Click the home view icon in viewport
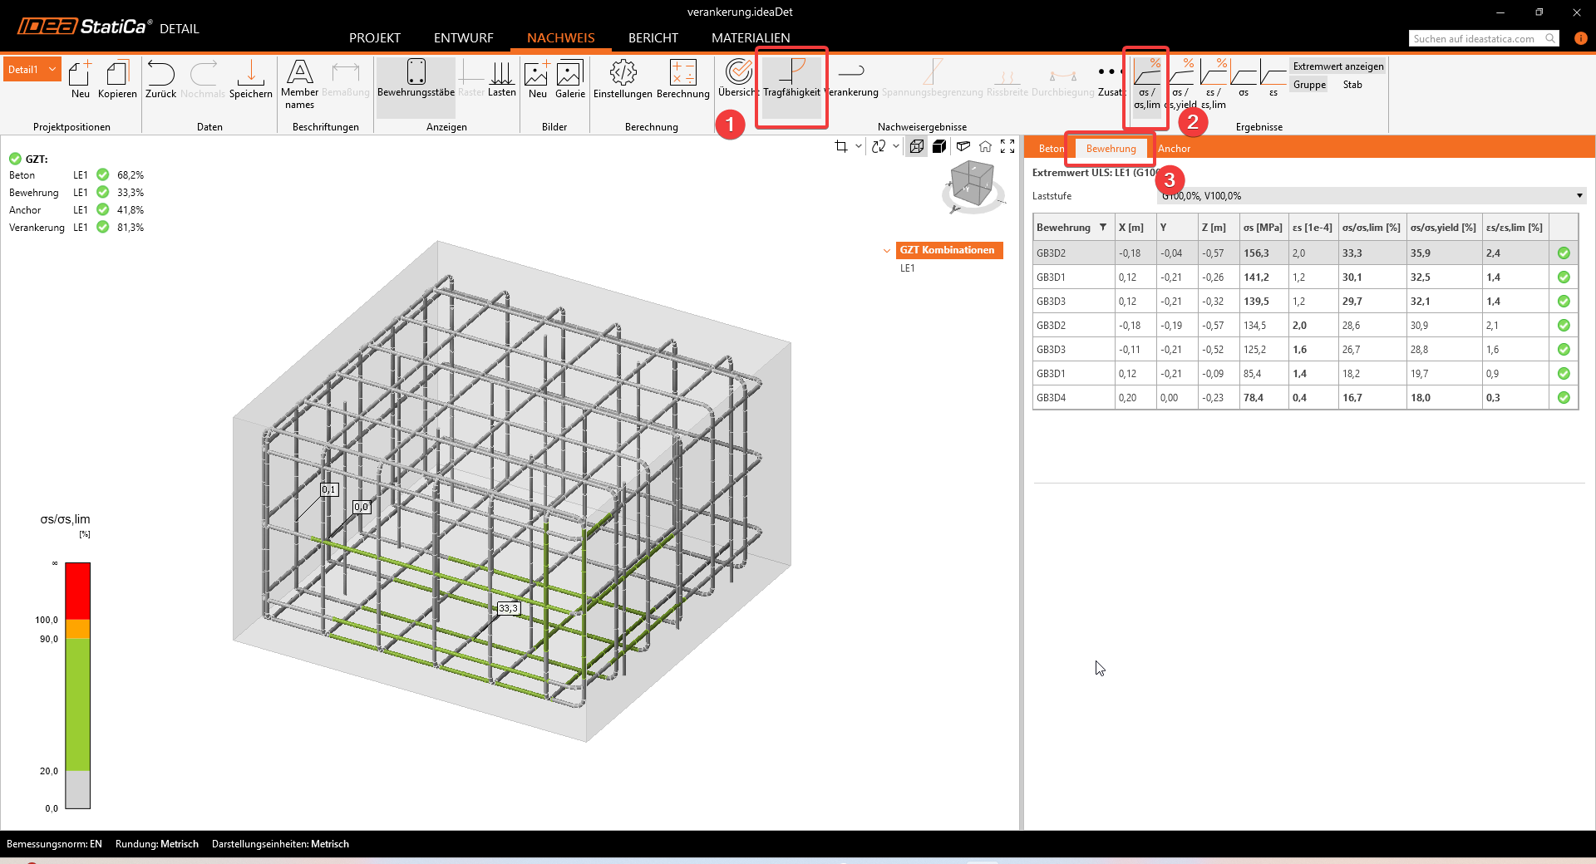The width and height of the screenshot is (1596, 864). 985,147
